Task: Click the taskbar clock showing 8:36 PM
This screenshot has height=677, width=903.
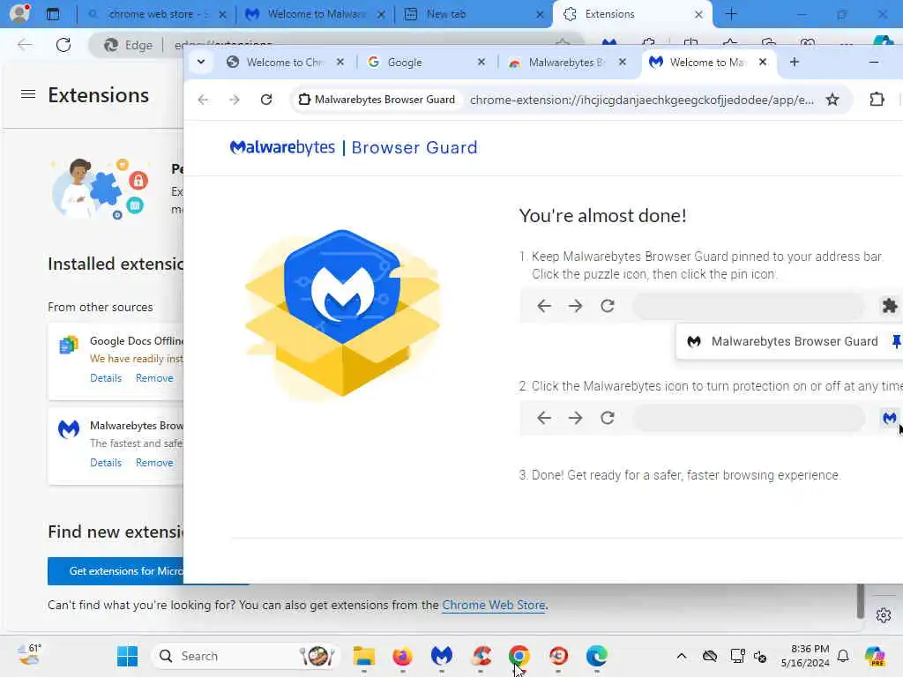Action: 805,656
